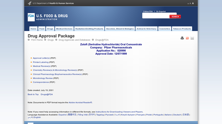Click the Drug Approval Package heading
This screenshot has height=124, width=222.
tap(51, 36)
